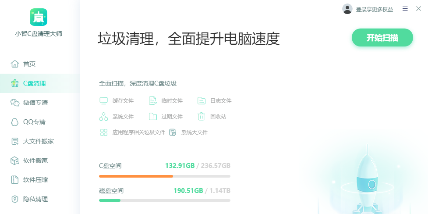This screenshot has height=214, width=428.
Task: Click the 小智C盘清理大师 broom logo
Action: (x=39, y=17)
